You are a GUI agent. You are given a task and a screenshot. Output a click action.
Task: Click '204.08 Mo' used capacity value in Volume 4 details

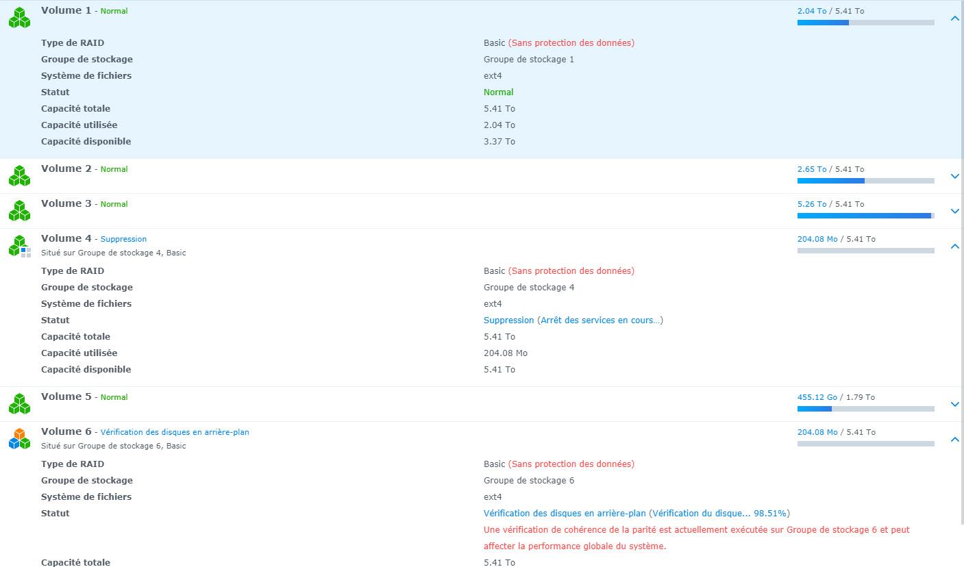[506, 353]
